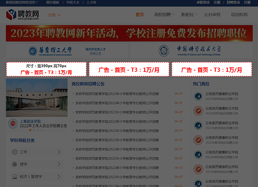Click first 云南医药健康职业学院 blue-green logo
The height and width of the screenshot is (187, 258).
[x=198, y=96]
